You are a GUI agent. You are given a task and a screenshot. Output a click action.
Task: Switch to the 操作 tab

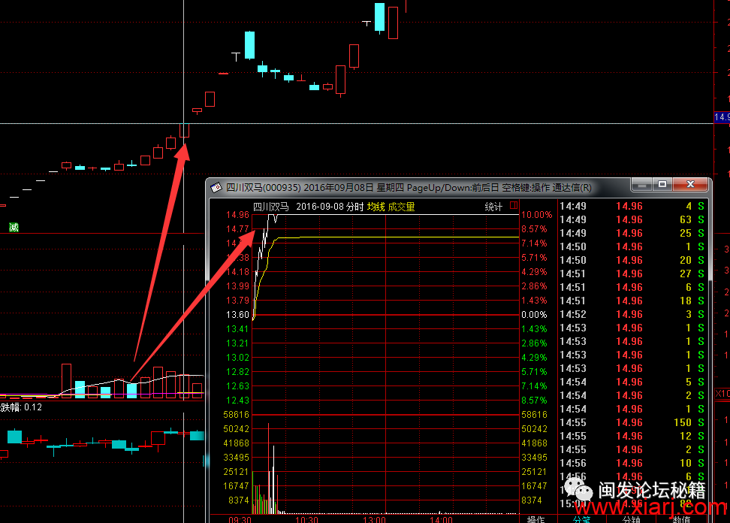[536, 519]
